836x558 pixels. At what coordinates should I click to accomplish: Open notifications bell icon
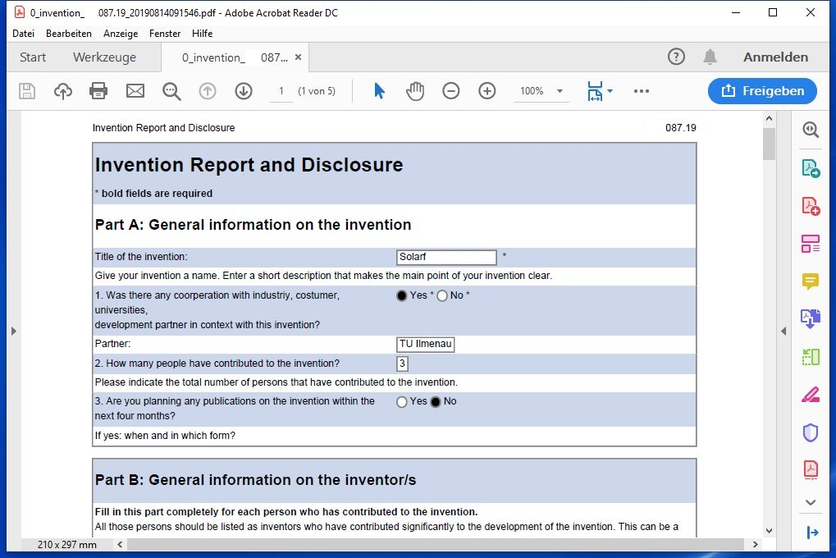[x=710, y=57]
